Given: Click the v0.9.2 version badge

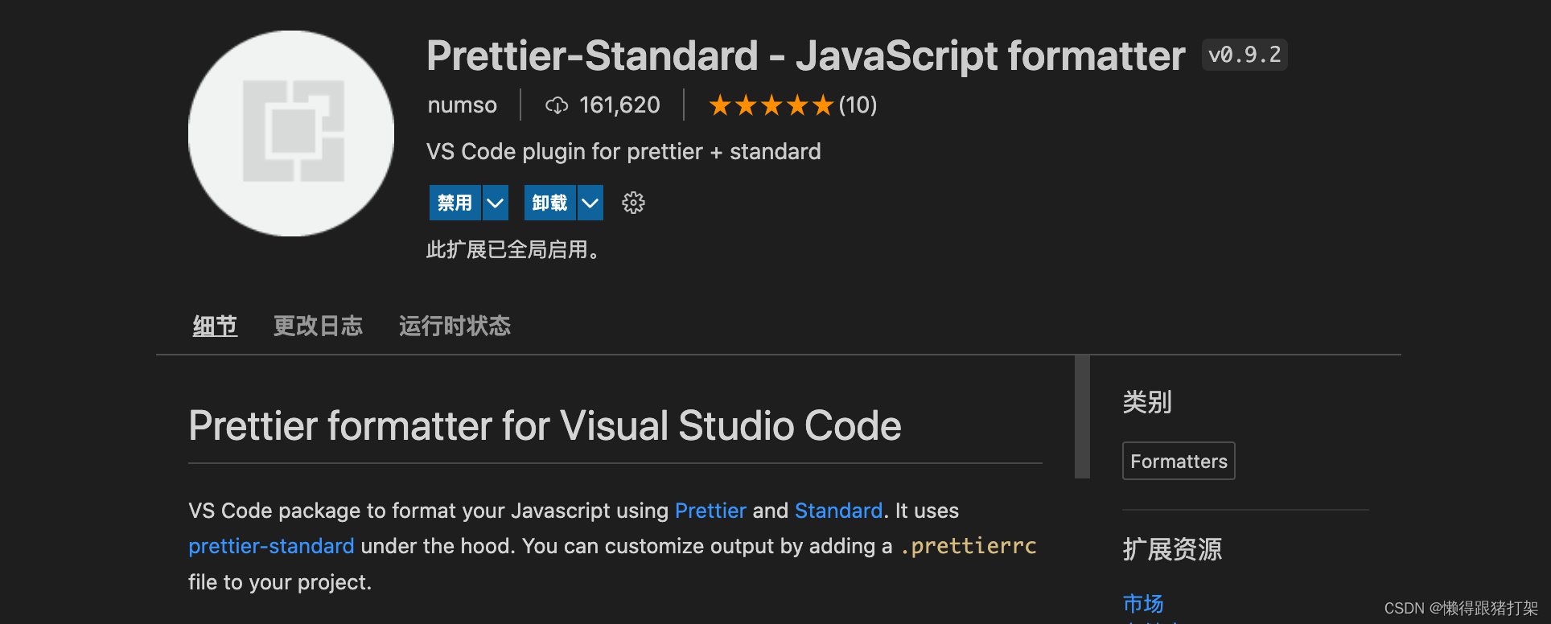Looking at the screenshot, I should (1244, 55).
